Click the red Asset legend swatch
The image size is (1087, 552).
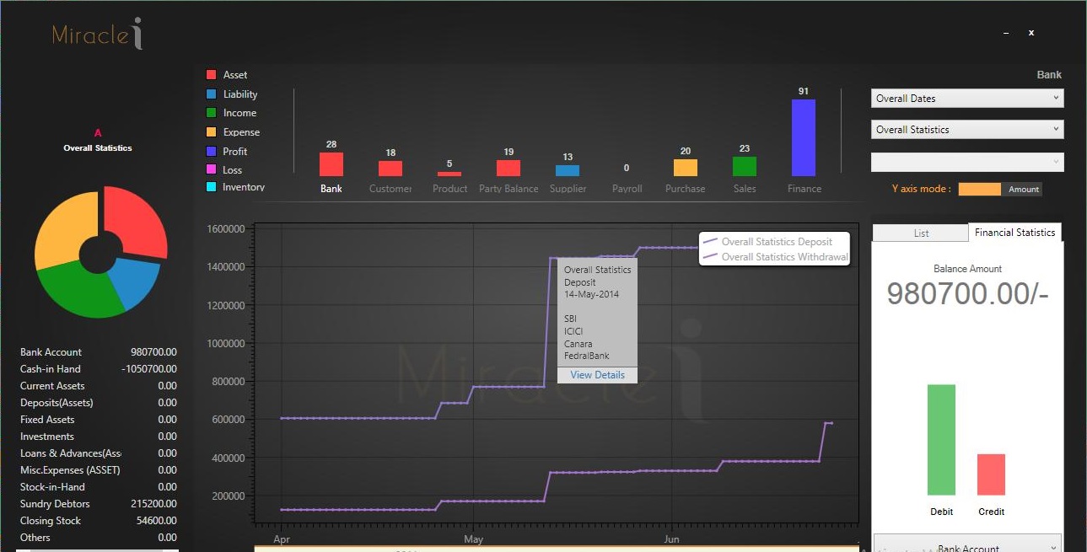(x=212, y=75)
